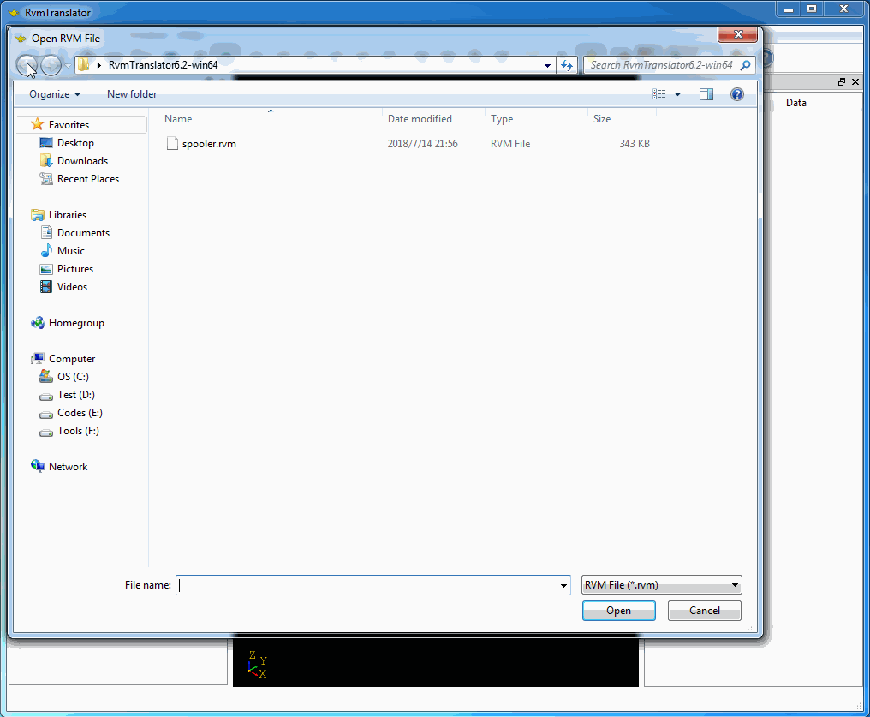Open the Downloads folder in Favorites

coord(82,161)
